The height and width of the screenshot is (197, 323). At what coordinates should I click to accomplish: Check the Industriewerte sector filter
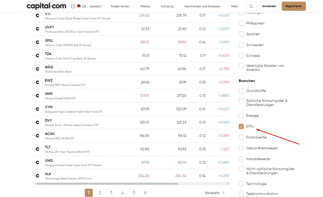pyautogui.click(x=241, y=159)
